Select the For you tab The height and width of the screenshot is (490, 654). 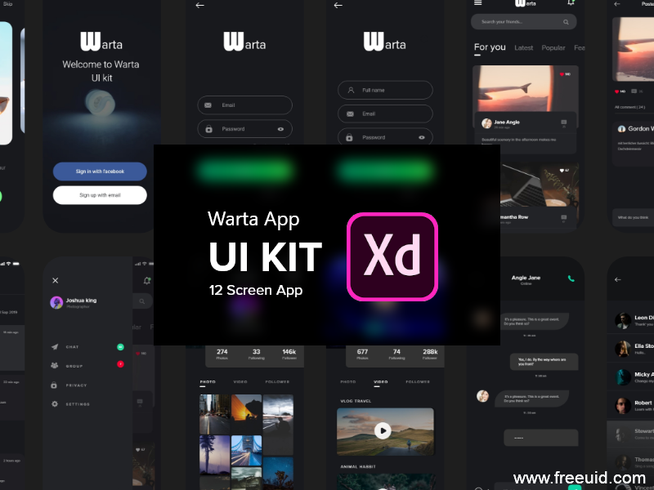[490, 47]
